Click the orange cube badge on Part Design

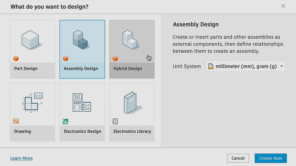16,59
